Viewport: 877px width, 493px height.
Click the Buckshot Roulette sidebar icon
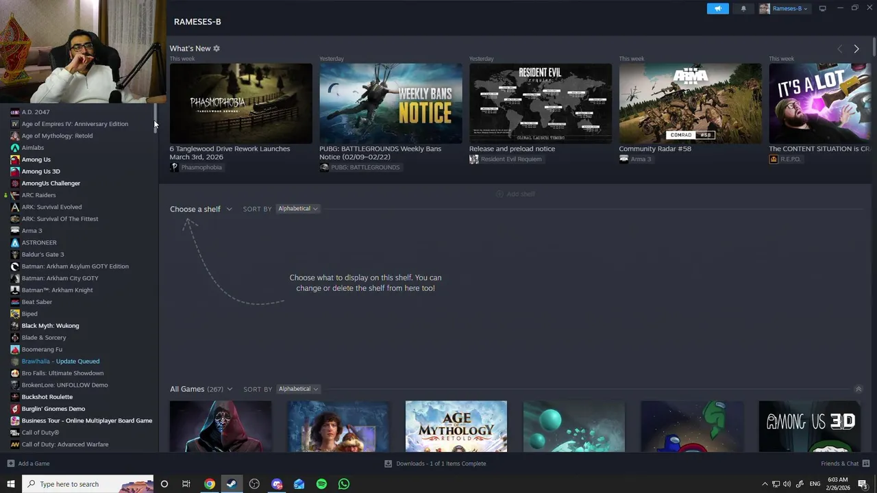(x=15, y=396)
